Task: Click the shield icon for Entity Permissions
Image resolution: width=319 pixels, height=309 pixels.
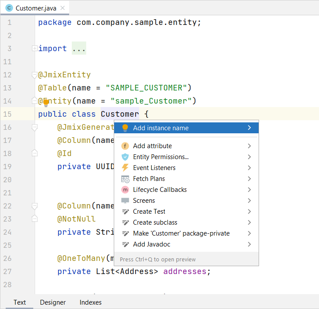Action: pos(125,157)
